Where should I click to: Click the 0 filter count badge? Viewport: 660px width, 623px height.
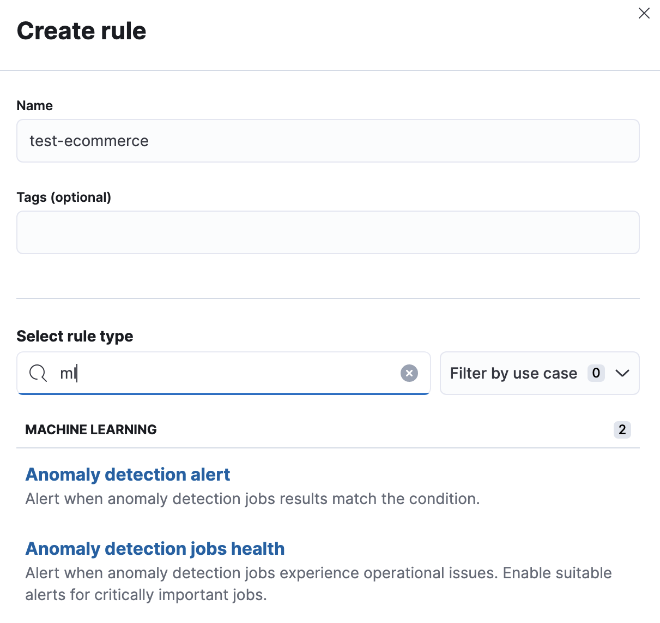[596, 373]
